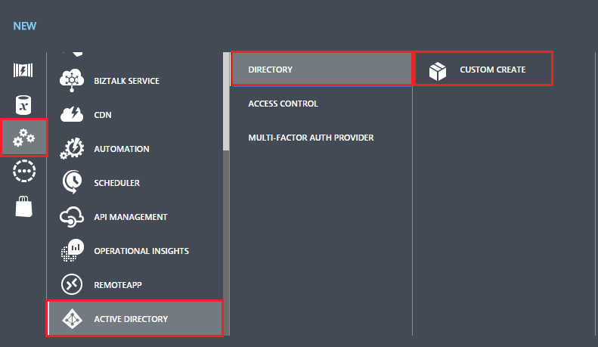This screenshot has width=598, height=347.
Task: Open the Store shopping bag icon
Action: point(23,206)
